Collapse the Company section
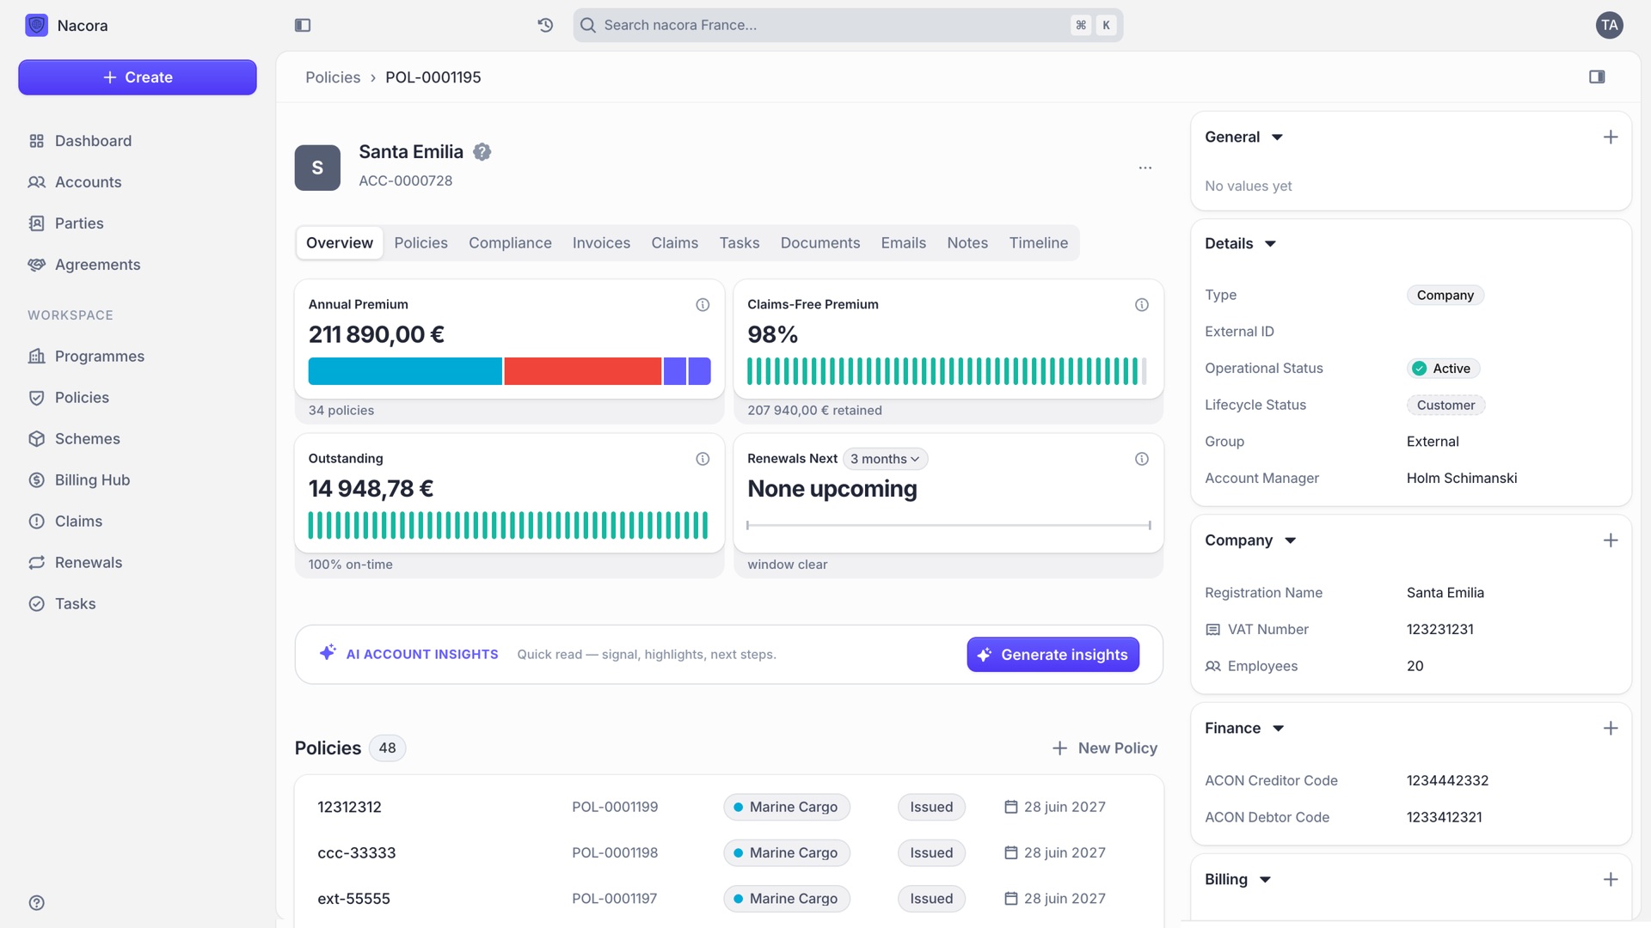Image resolution: width=1651 pixels, height=928 pixels. point(1290,540)
